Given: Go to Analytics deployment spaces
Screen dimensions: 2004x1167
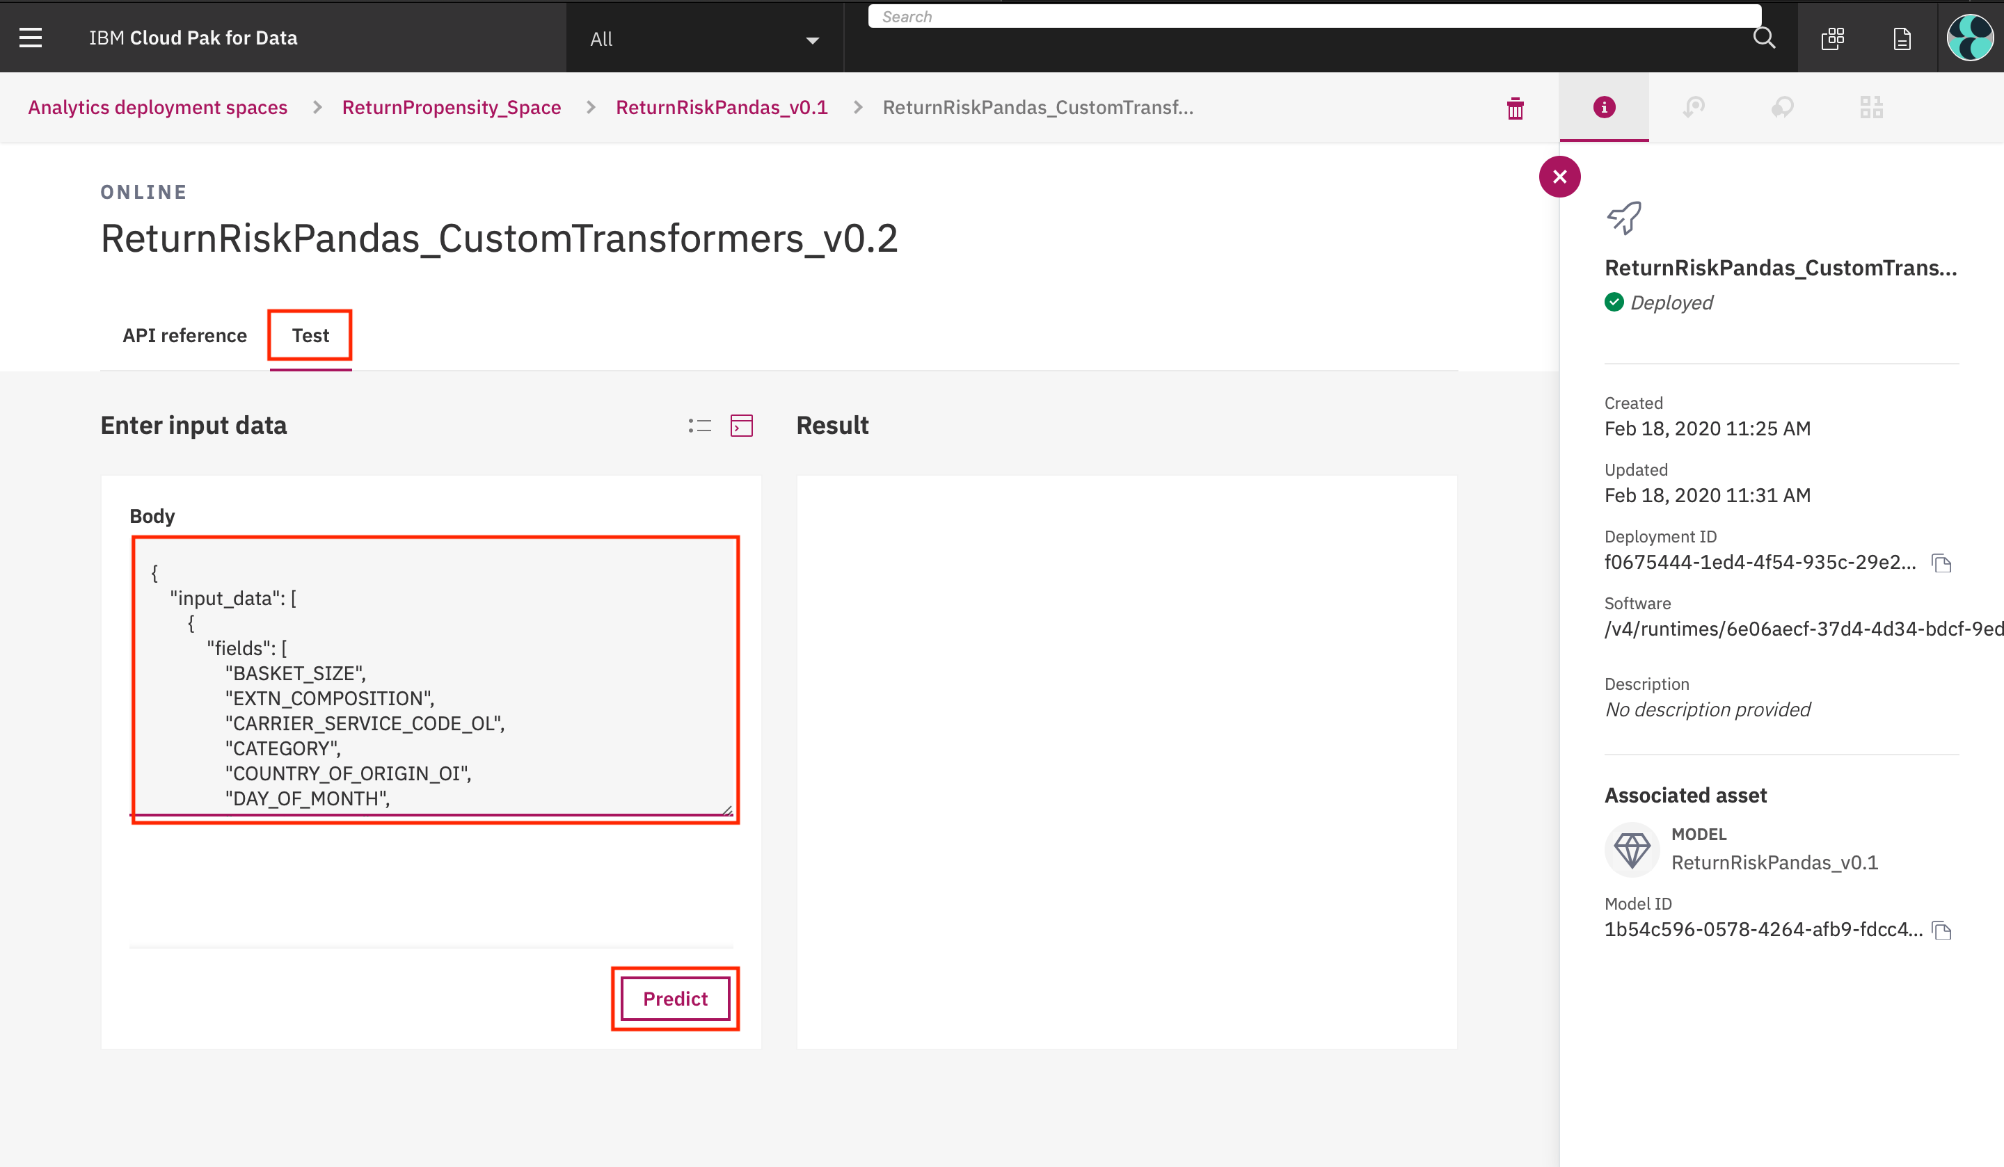Looking at the screenshot, I should (157, 107).
